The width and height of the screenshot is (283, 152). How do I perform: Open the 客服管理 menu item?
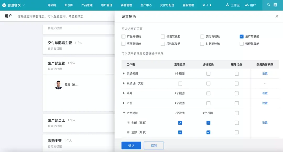[188, 5]
